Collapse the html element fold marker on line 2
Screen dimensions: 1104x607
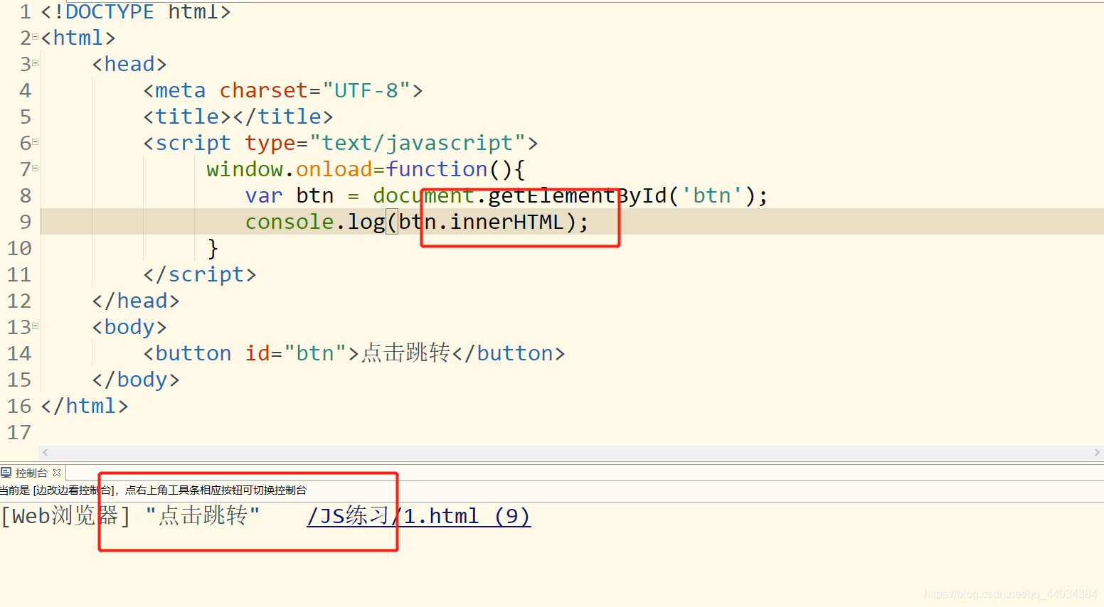34,38
